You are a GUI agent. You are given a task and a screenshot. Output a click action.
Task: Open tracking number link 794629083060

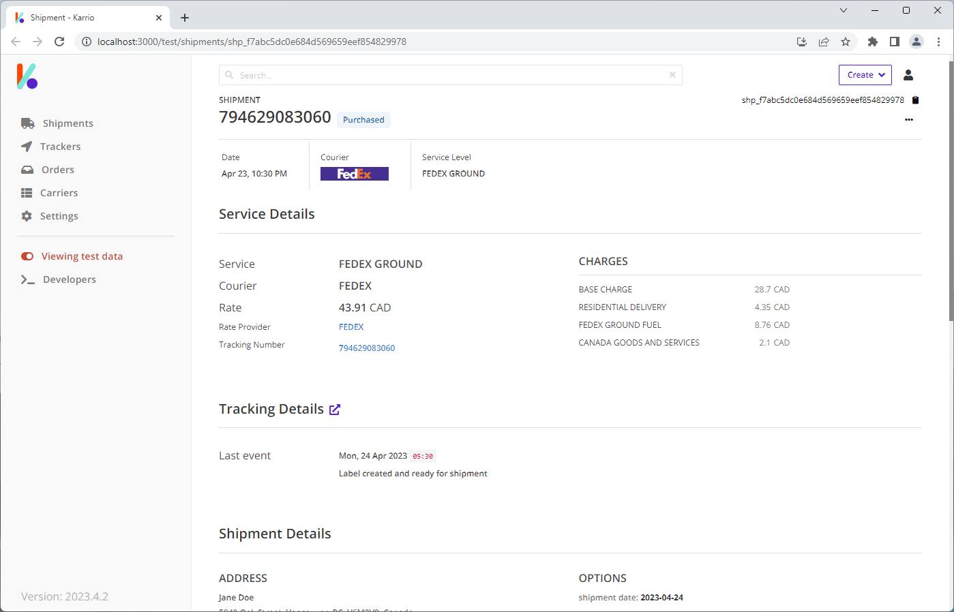[367, 348]
